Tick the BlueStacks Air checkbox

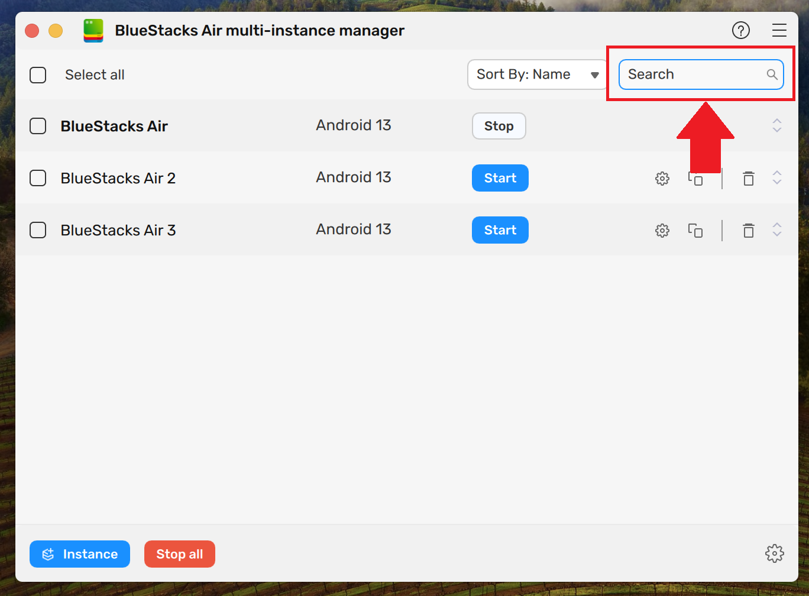(x=38, y=126)
